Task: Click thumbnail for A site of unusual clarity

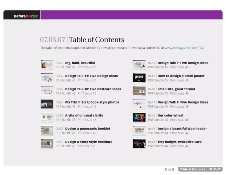Action: pos(47,117)
